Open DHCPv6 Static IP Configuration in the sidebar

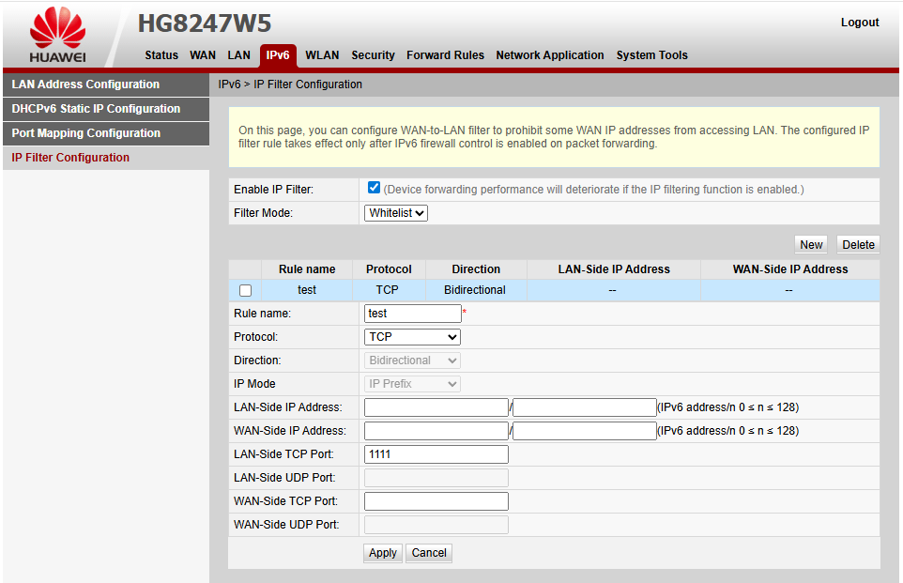click(106, 109)
